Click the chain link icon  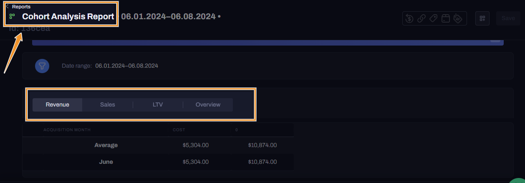[422, 18]
